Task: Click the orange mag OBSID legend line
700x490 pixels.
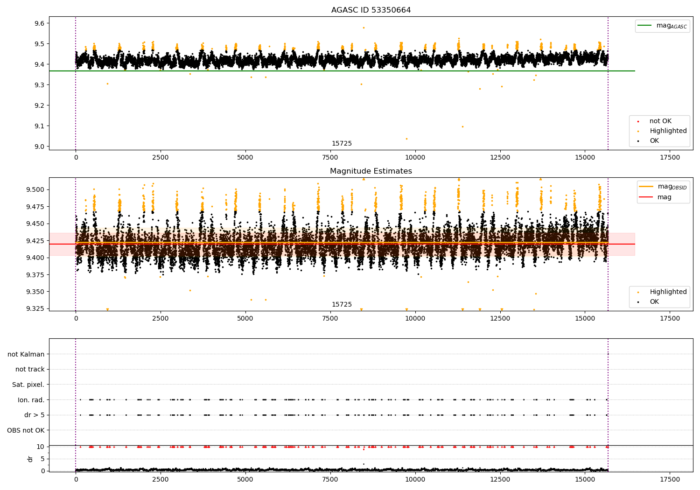Action: point(646,187)
